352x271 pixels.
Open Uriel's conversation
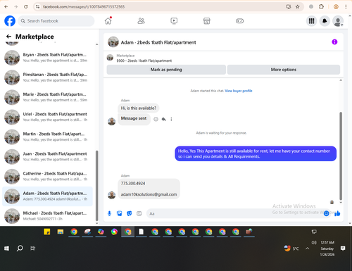[x=47, y=117]
